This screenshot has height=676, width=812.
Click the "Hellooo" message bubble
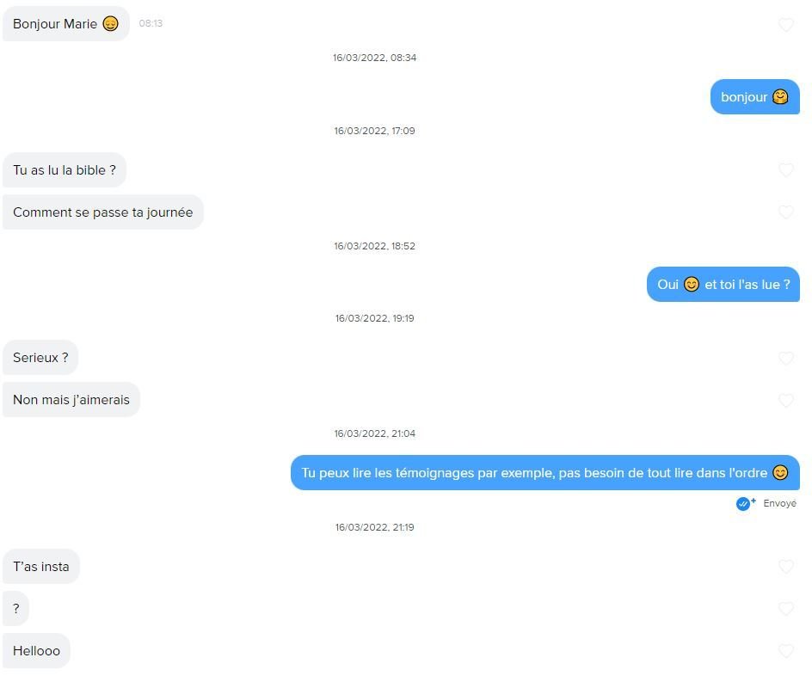pyautogui.click(x=36, y=651)
